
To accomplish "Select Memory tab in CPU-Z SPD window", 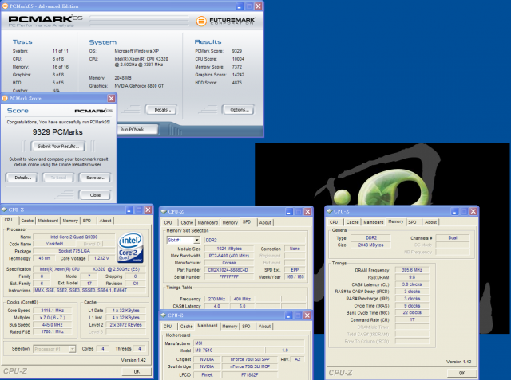I will (230, 223).
